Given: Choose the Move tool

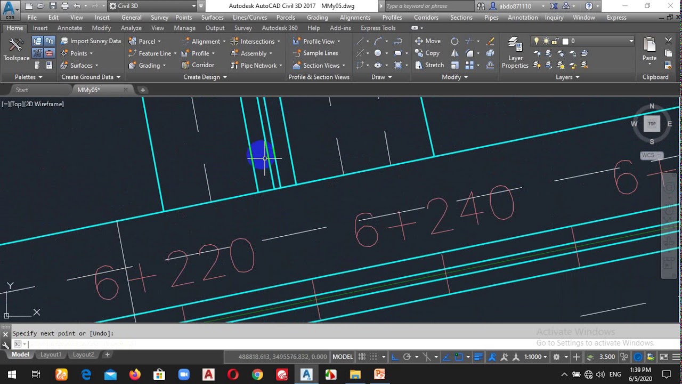Looking at the screenshot, I should click(428, 41).
